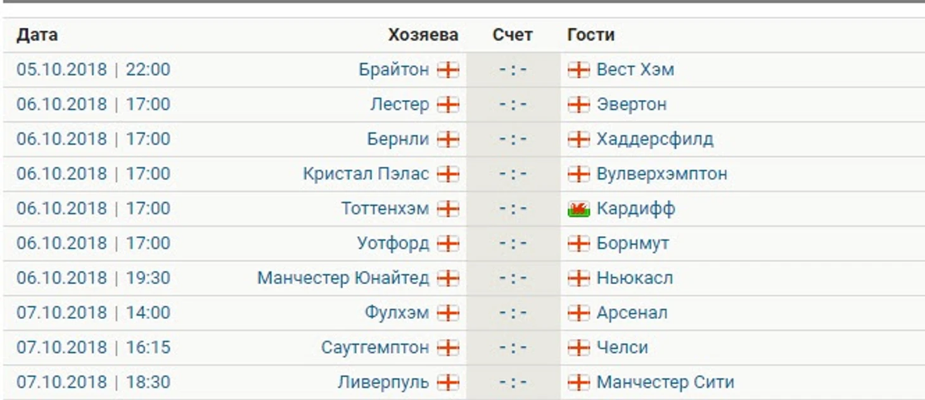Click the Счет column header
Viewport: 925px width, 400px height.
tap(513, 35)
